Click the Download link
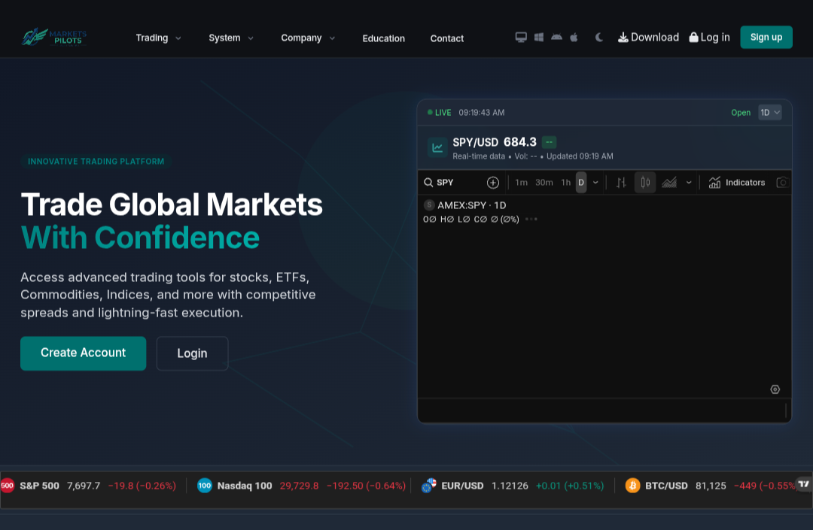The width and height of the screenshot is (813, 530). pos(648,38)
